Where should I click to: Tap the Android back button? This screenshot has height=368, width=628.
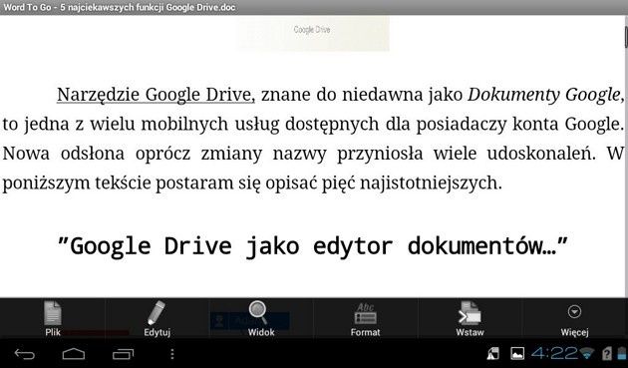[x=25, y=354]
